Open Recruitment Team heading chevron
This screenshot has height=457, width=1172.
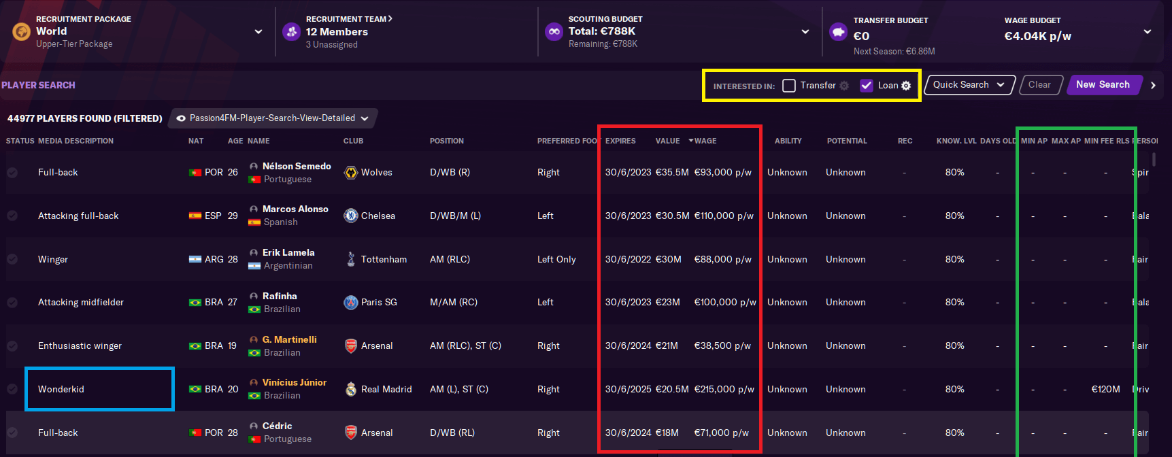click(x=390, y=19)
